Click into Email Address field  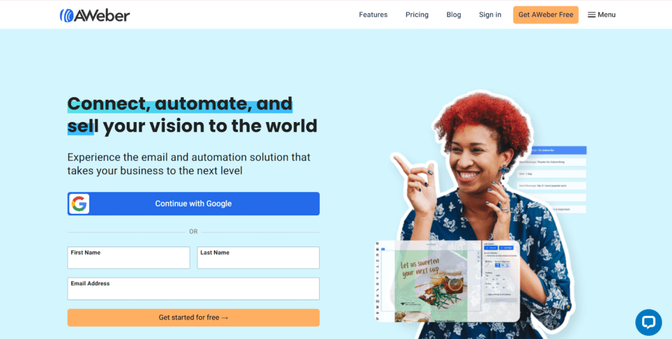point(194,289)
